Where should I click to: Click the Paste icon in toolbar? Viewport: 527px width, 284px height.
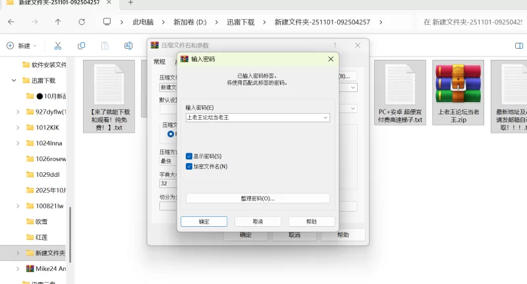point(105,45)
